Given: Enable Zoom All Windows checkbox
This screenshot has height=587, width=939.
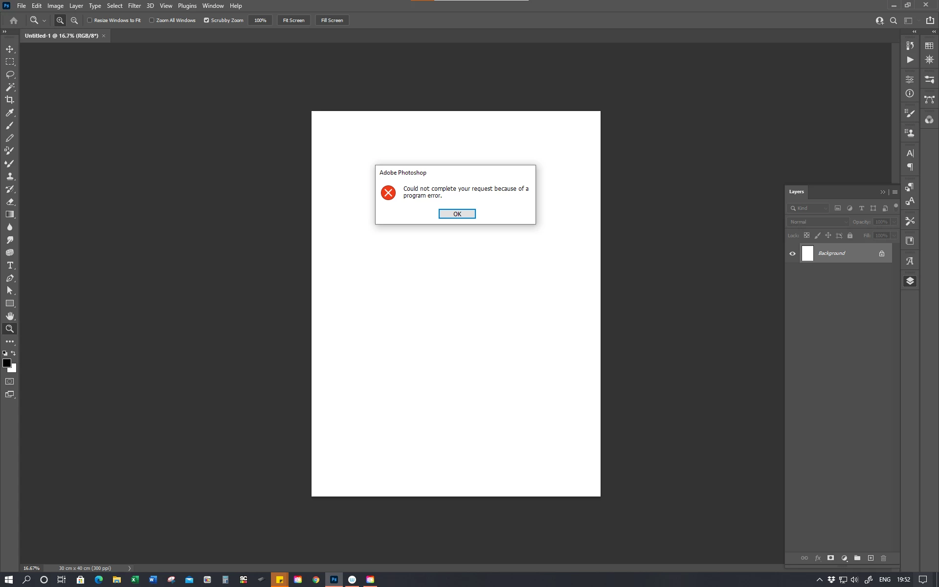Looking at the screenshot, I should tap(152, 21).
